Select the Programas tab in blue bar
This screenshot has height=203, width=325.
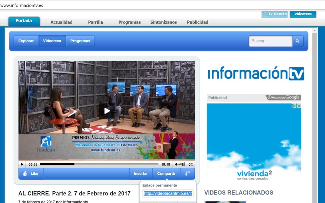tap(80, 41)
